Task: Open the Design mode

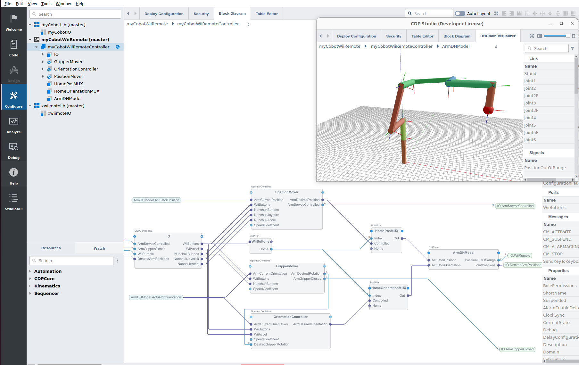Action: coord(13,74)
